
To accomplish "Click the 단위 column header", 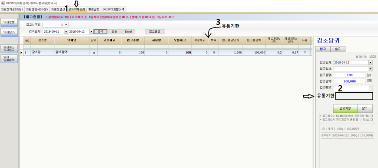I will coord(93,40).
